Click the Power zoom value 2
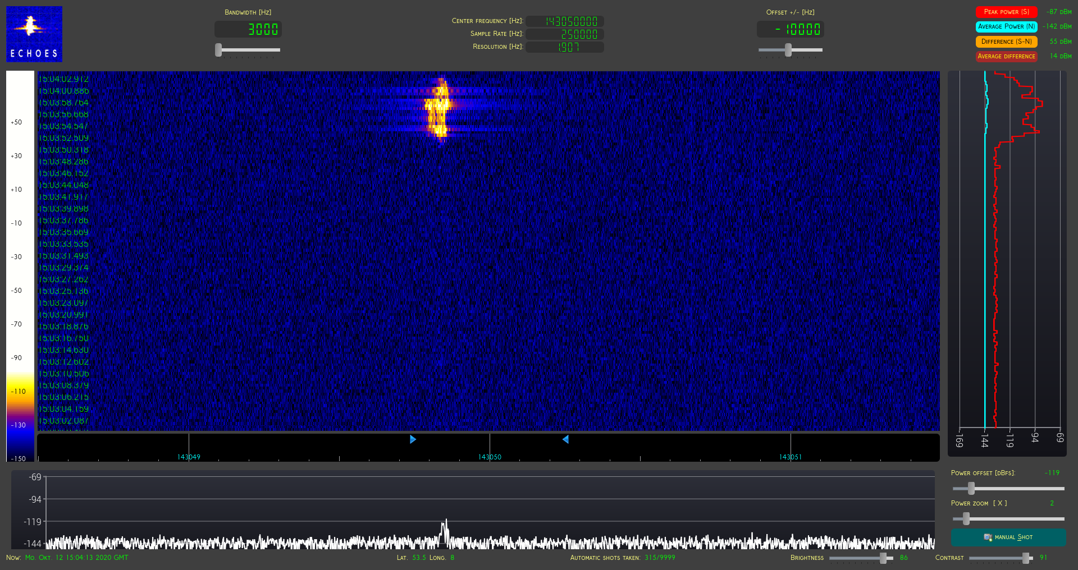 pos(1052,503)
